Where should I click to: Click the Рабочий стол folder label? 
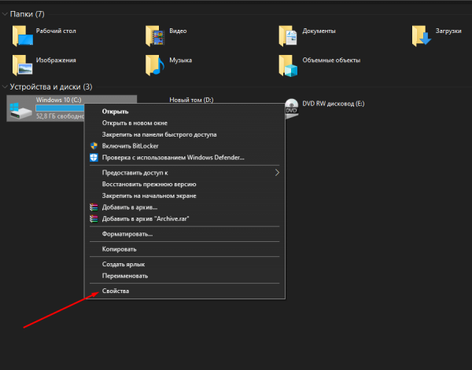pyautogui.click(x=56, y=31)
